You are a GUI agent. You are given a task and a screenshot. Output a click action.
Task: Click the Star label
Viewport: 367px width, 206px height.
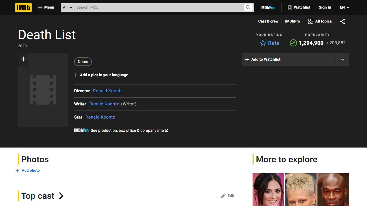click(x=78, y=117)
